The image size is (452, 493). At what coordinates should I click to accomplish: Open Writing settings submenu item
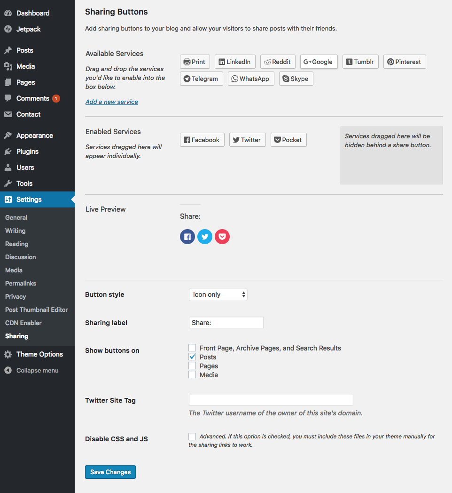pos(15,231)
